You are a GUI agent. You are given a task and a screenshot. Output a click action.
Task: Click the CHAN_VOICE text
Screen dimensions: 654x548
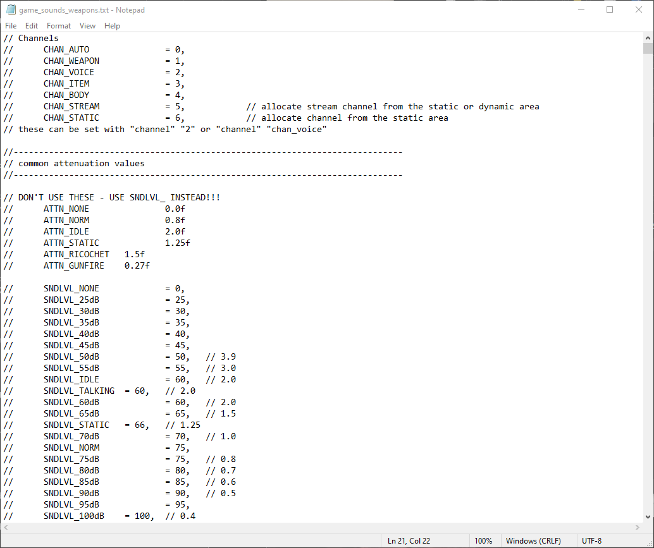point(69,73)
